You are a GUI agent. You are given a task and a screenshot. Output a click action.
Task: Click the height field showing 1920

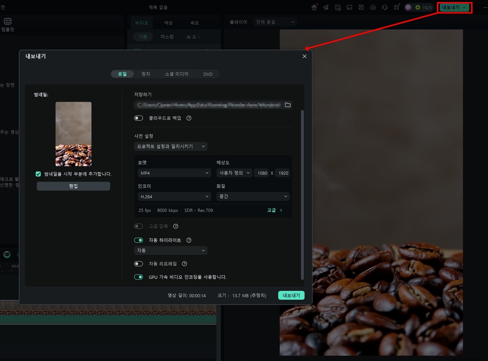283,173
